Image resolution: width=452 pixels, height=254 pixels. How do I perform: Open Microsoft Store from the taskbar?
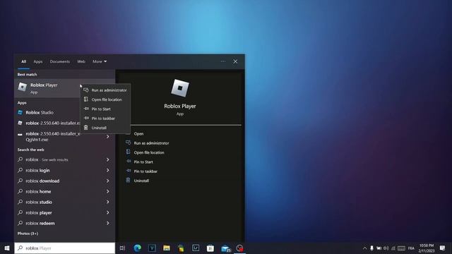(210, 248)
